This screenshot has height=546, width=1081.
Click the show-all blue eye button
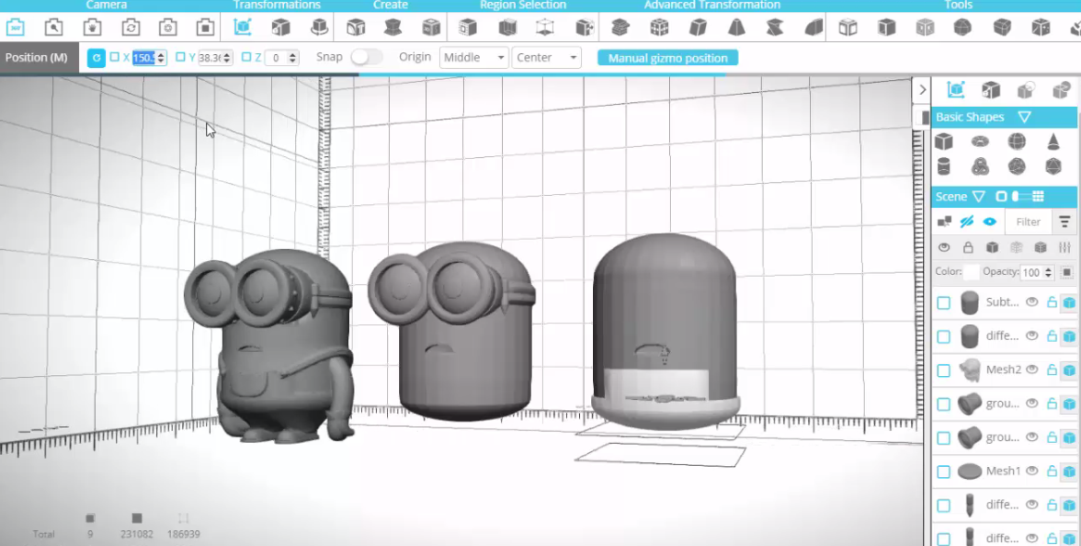tap(989, 222)
